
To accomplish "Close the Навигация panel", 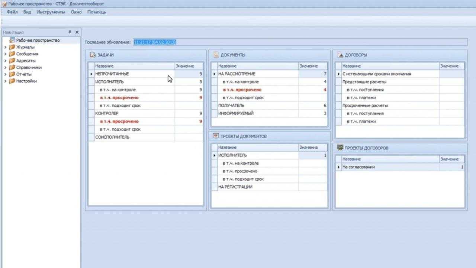I will 77,32.
